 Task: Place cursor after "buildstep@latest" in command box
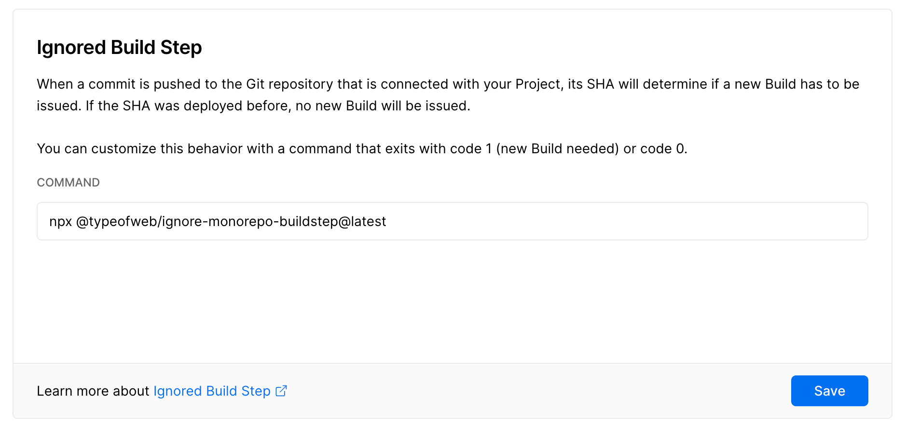click(x=387, y=221)
